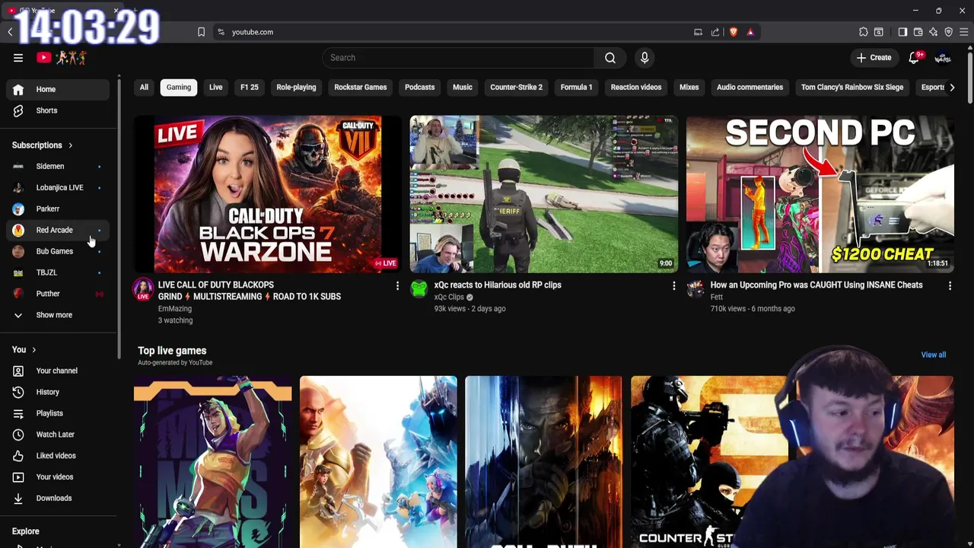Image resolution: width=974 pixels, height=548 pixels.
Task: Play the SECOND PC cheat video thumbnail
Action: click(x=820, y=194)
